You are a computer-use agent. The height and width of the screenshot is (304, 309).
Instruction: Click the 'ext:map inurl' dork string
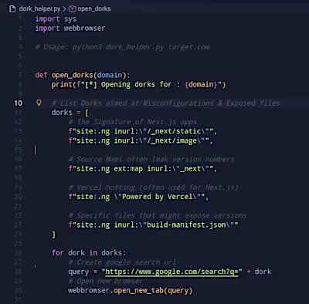point(143,169)
